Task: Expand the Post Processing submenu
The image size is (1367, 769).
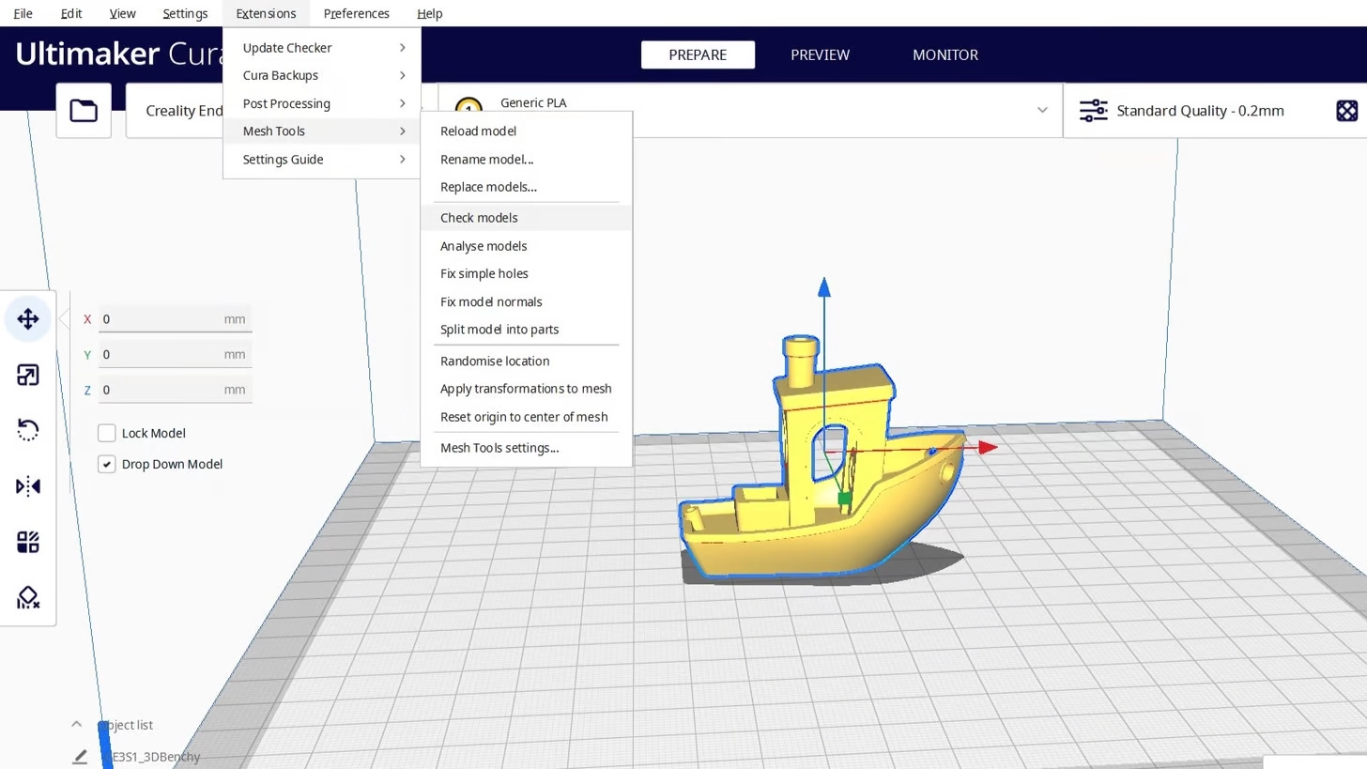Action: 321,103
